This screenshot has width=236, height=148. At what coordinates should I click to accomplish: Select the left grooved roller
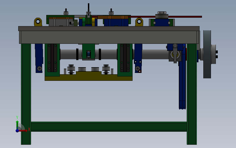[x=71, y=69]
